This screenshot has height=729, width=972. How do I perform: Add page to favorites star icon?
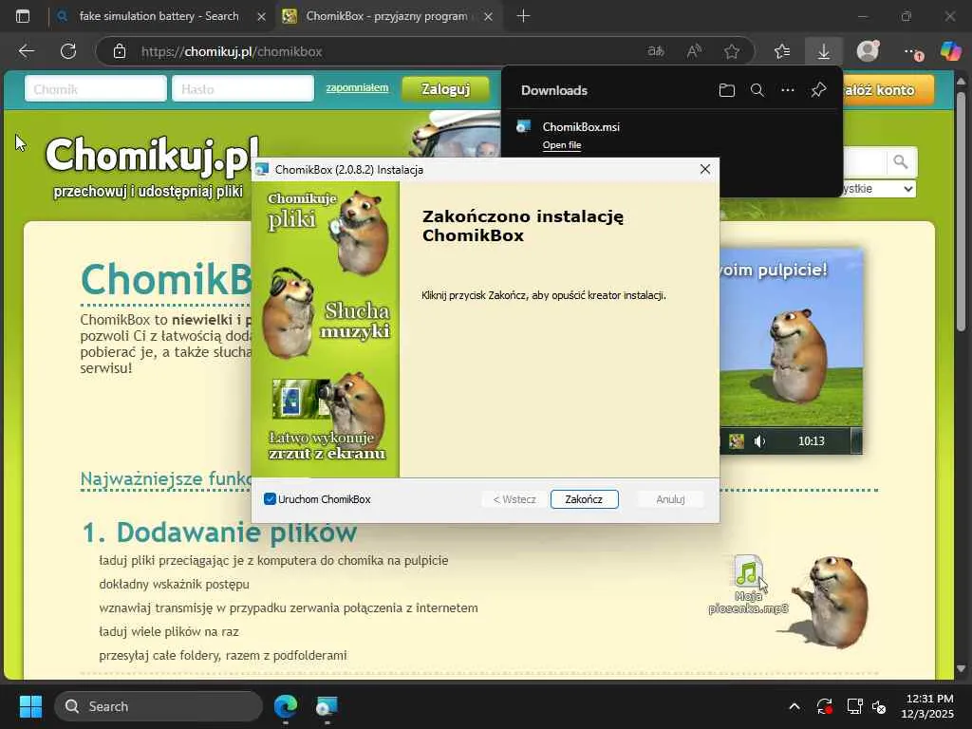[732, 51]
